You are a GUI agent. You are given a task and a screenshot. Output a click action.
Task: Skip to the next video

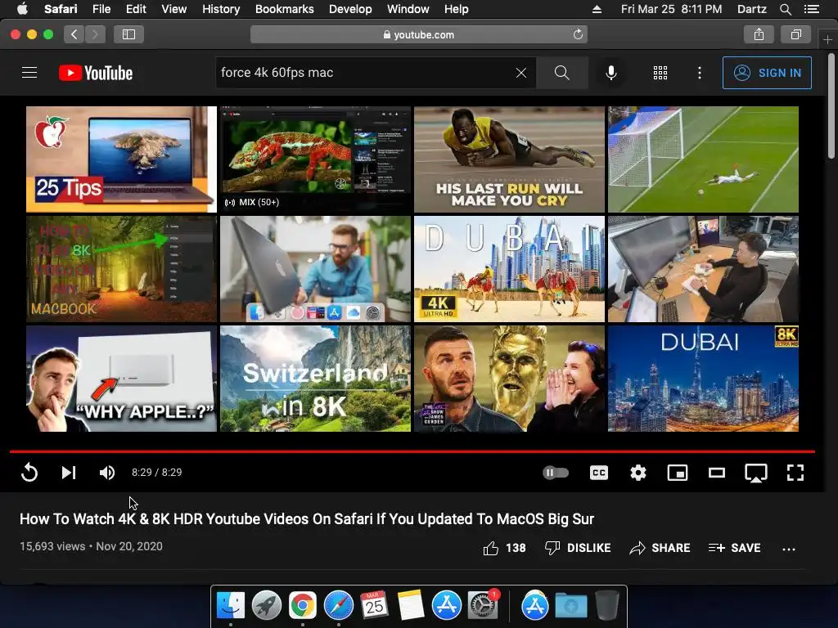pos(69,473)
